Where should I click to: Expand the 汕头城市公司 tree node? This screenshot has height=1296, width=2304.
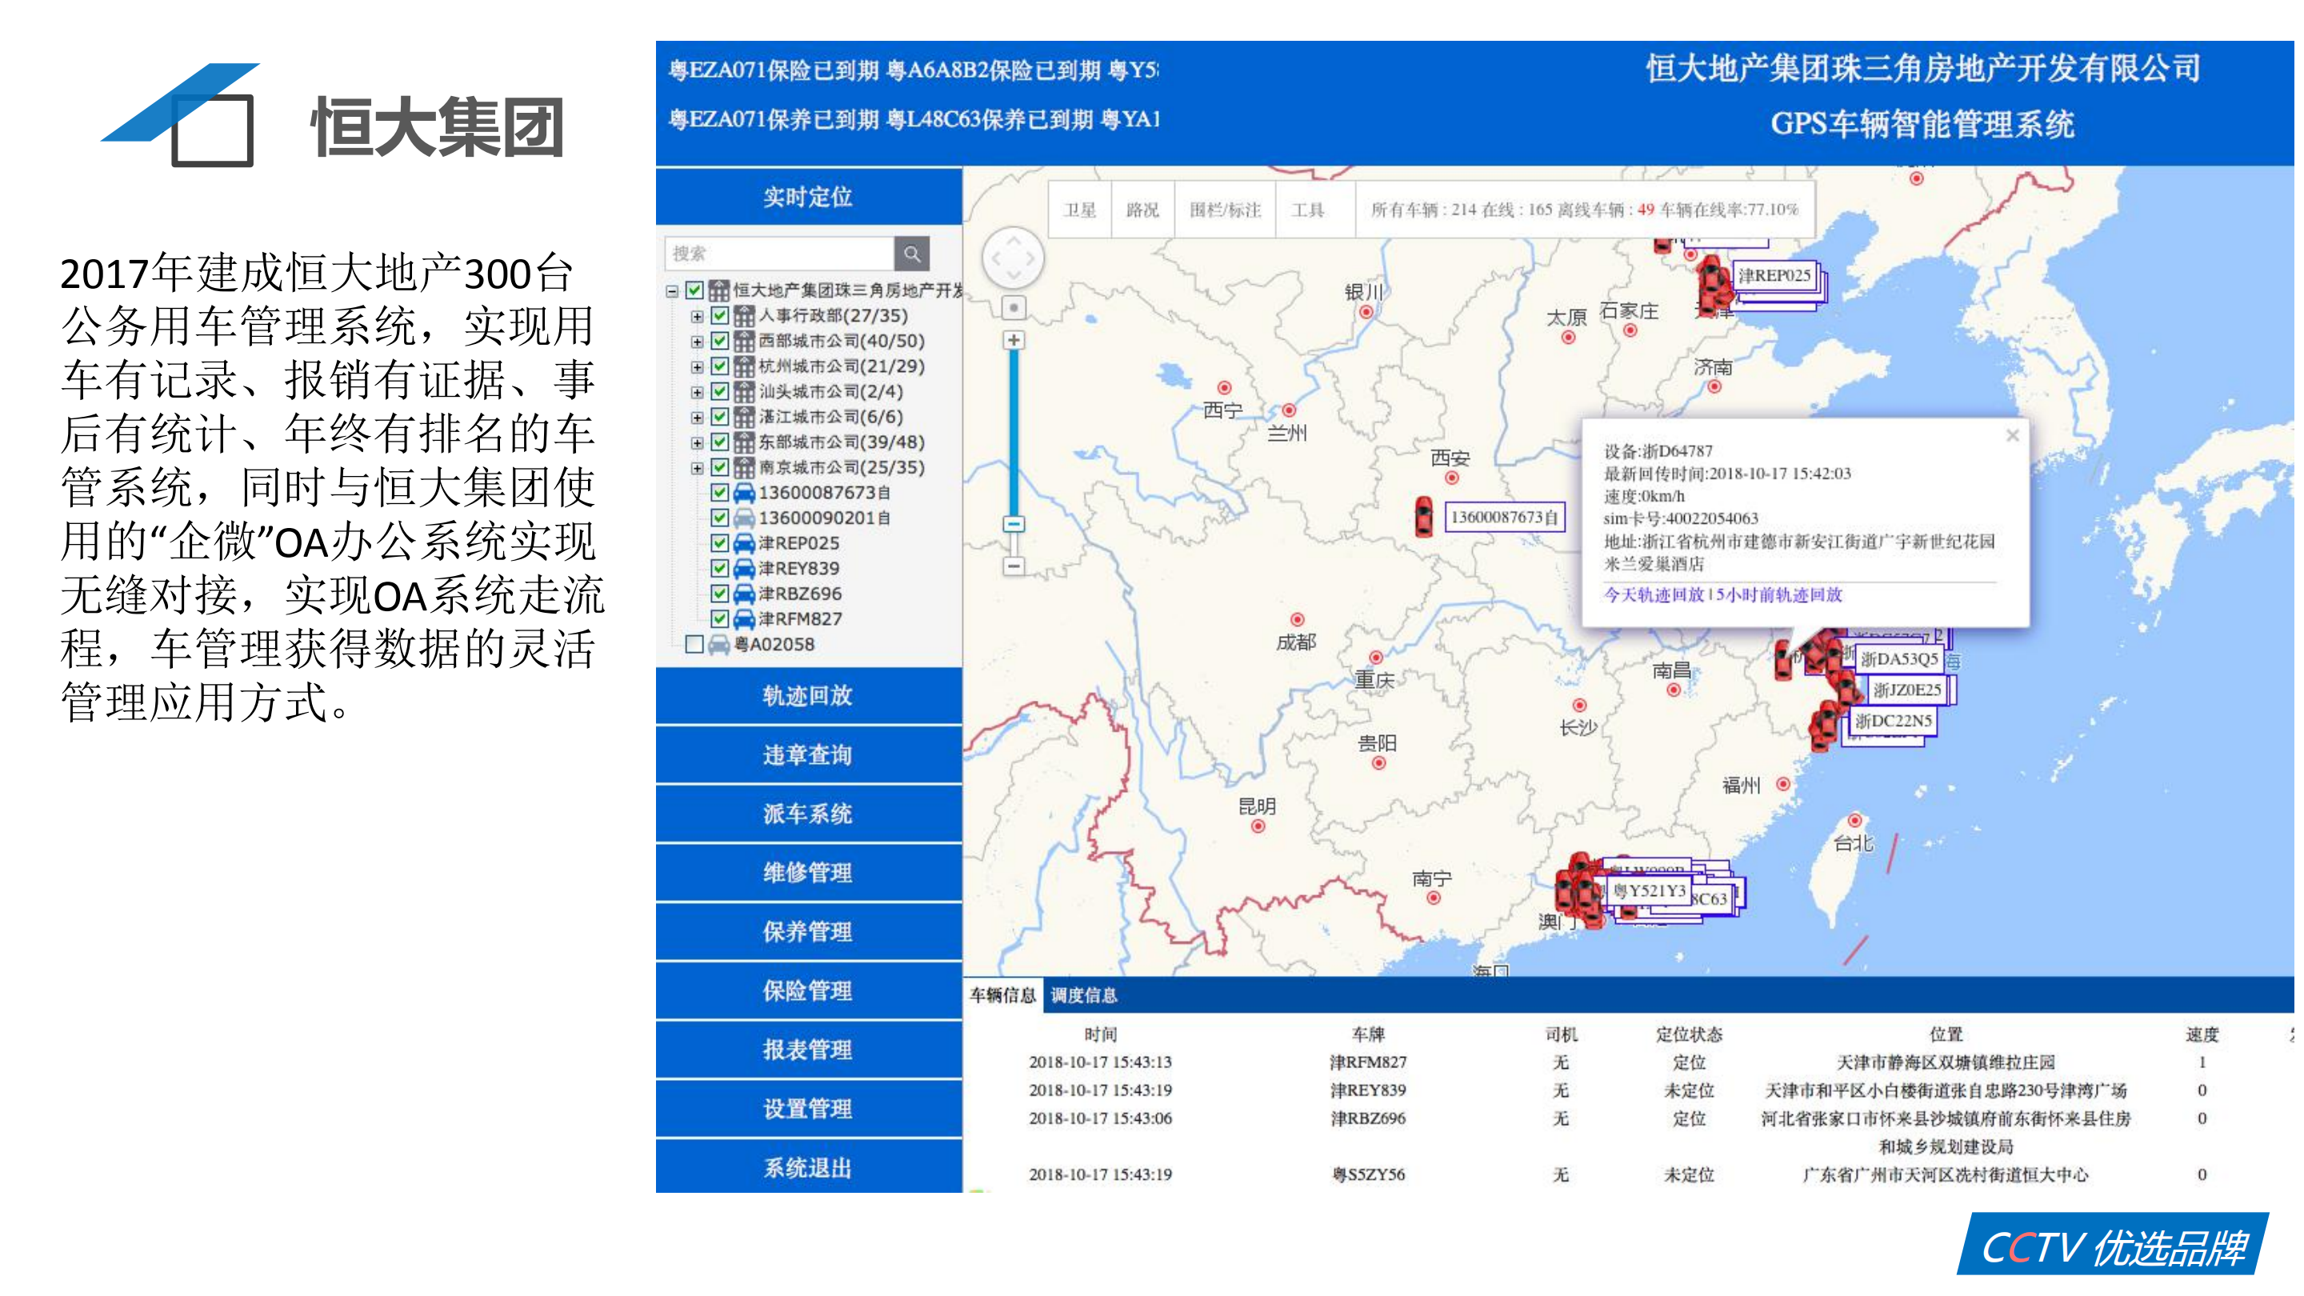click(x=697, y=392)
